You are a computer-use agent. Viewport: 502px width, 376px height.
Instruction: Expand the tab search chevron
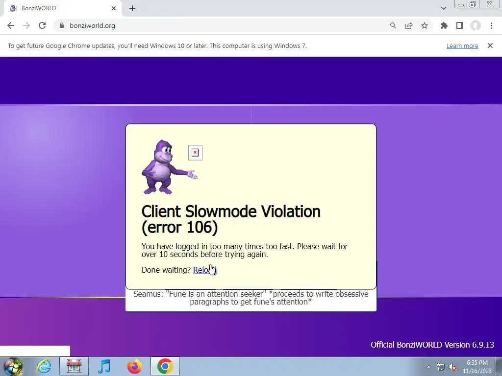tap(443, 8)
